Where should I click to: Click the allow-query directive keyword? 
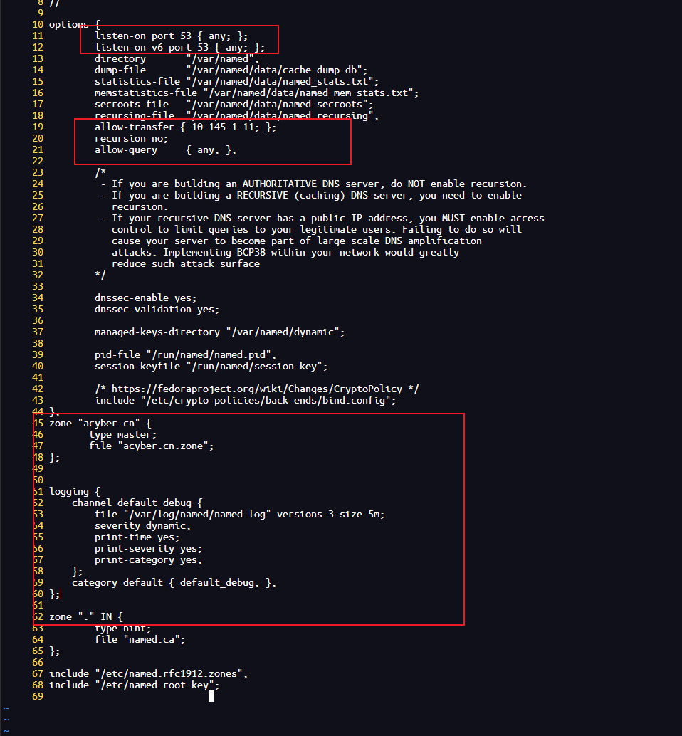pyautogui.click(x=125, y=149)
